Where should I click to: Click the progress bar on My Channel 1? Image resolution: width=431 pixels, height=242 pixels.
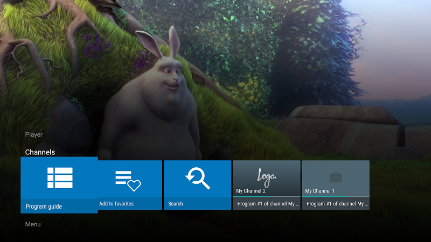click(x=336, y=196)
